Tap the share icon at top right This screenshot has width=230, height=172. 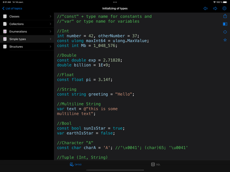[225, 16]
